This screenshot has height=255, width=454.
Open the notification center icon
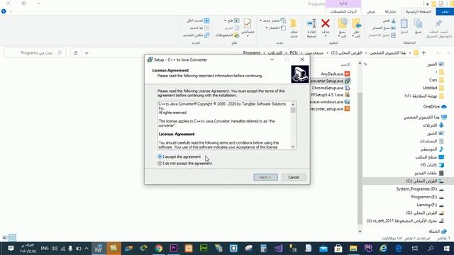(11, 249)
